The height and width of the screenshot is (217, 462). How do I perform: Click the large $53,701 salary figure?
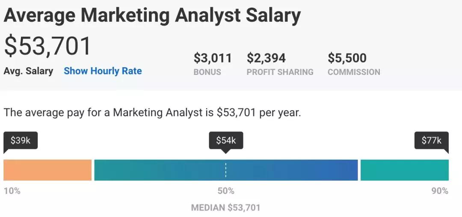[x=47, y=46]
